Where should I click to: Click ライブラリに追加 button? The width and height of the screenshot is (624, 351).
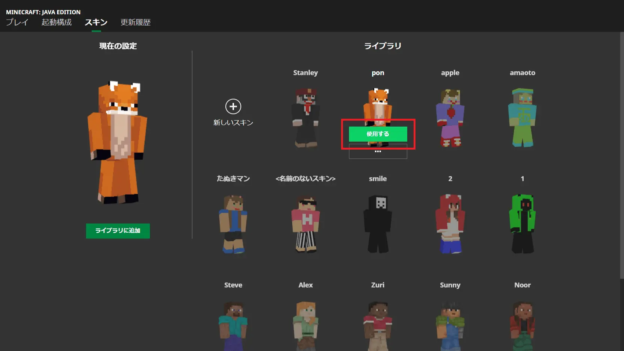[x=118, y=231]
